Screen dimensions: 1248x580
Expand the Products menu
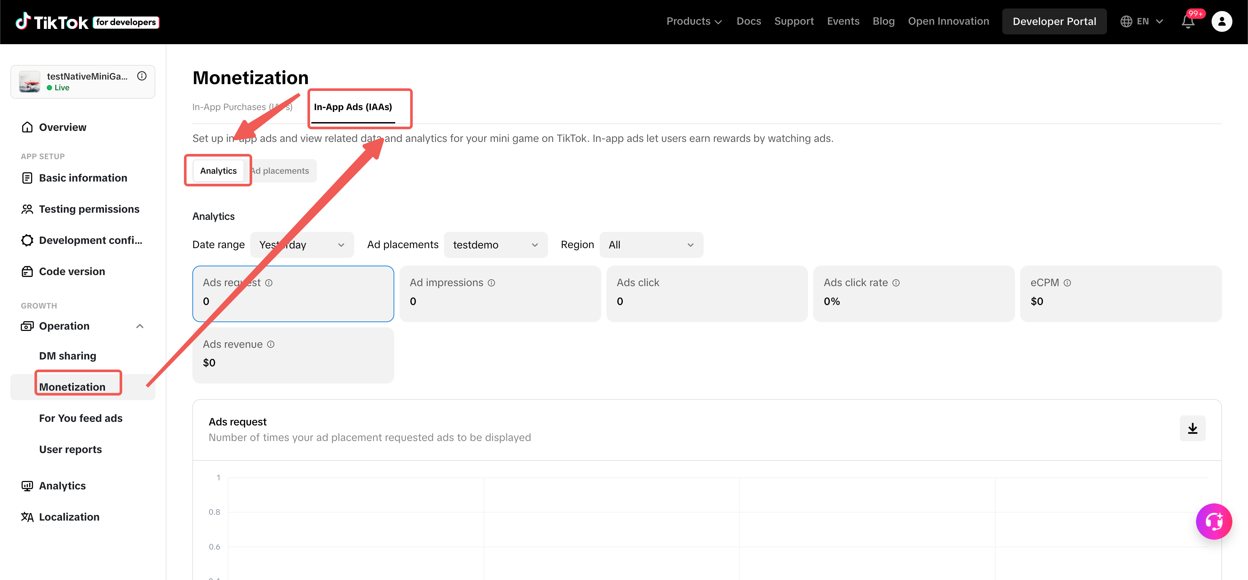[694, 22]
